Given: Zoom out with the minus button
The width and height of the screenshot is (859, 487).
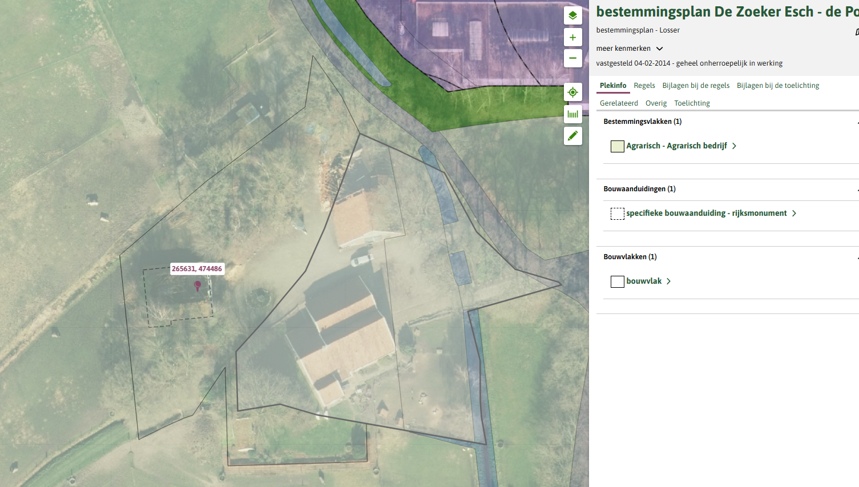Looking at the screenshot, I should coord(572,58).
